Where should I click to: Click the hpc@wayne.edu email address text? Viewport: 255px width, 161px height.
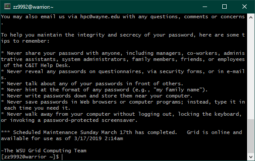click(x=100, y=17)
